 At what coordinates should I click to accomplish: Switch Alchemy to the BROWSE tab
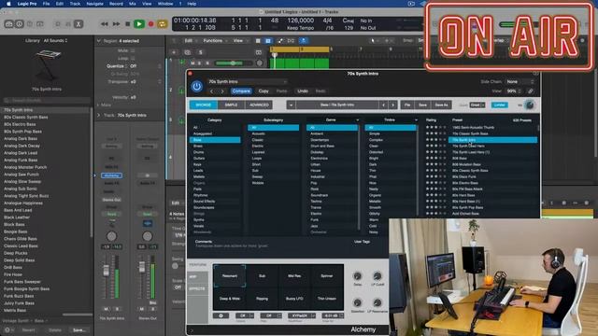204,105
